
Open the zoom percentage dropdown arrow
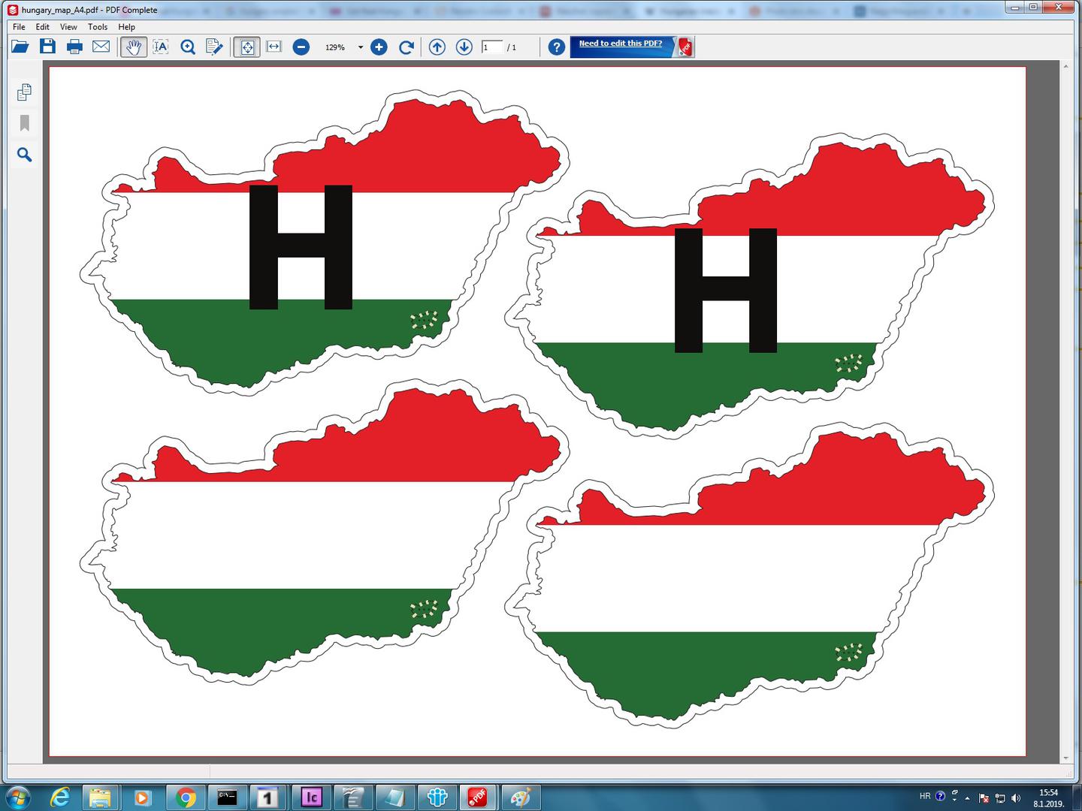361,47
